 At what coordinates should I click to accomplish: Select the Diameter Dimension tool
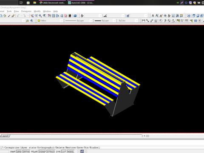(x=169, y=21)
